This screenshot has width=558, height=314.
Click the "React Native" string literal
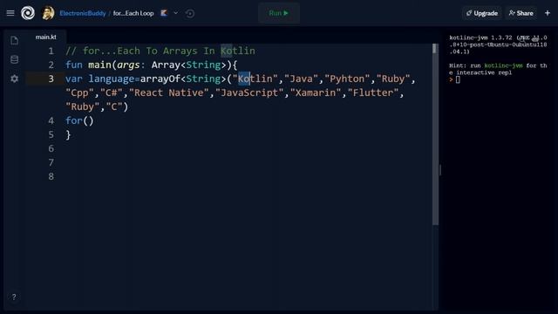(x=168, y=92)
